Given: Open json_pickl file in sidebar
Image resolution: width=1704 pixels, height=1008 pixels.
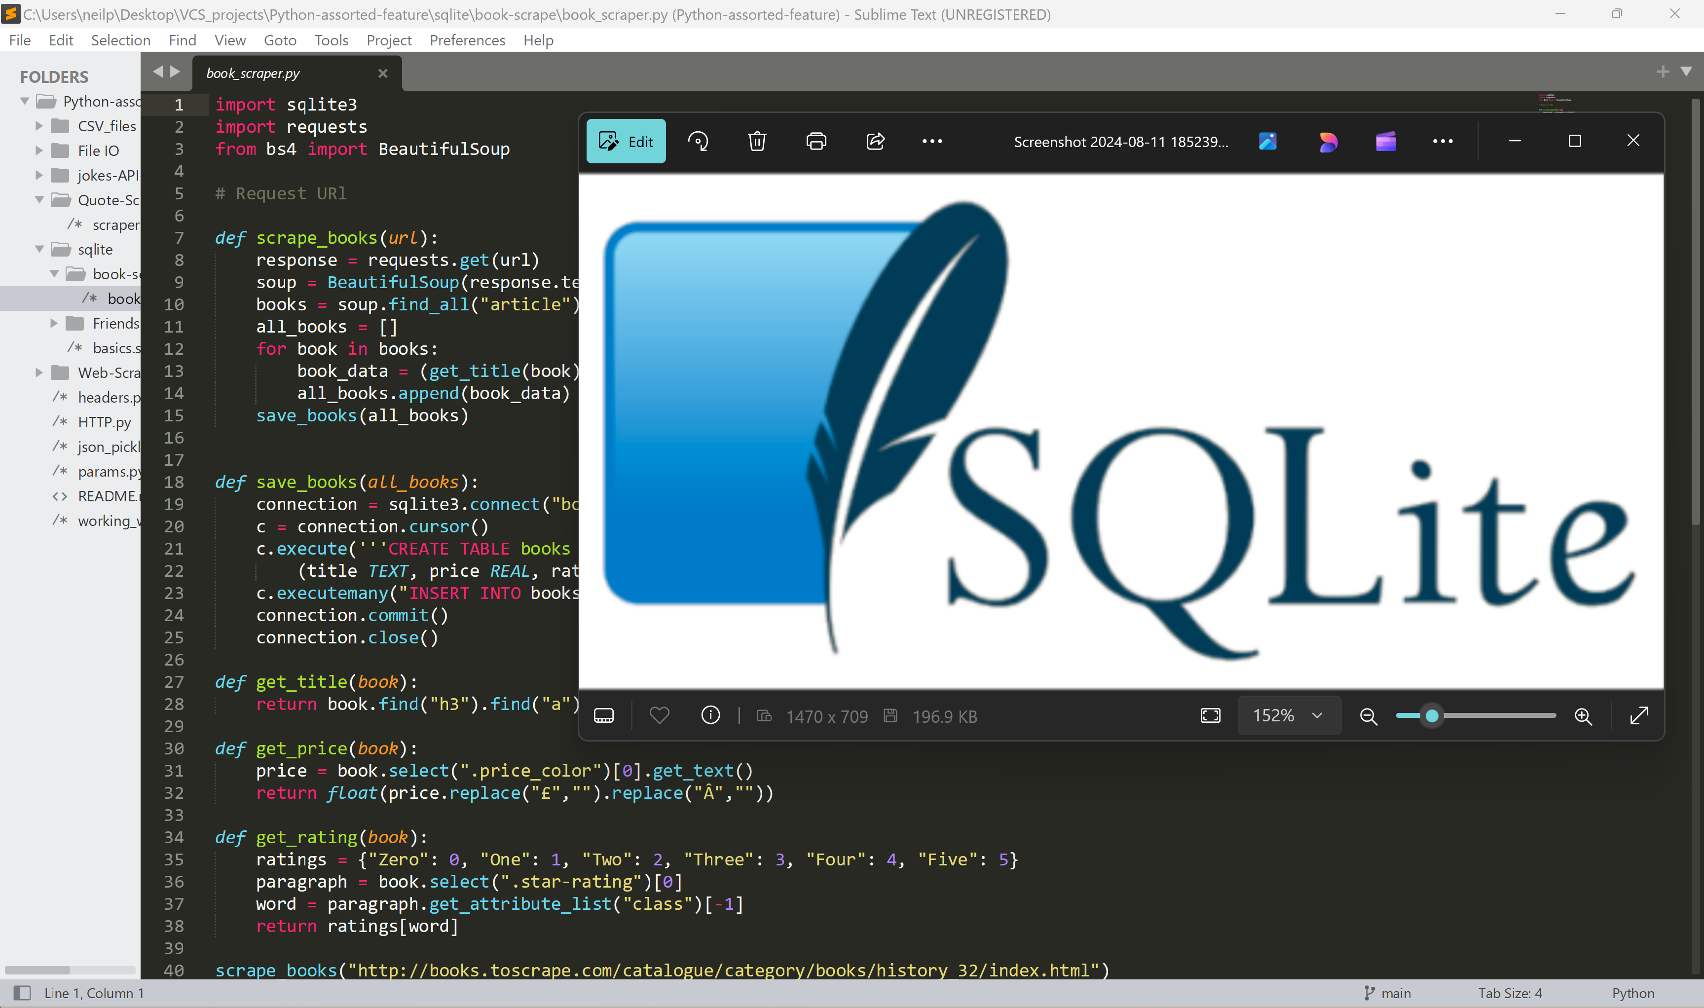Looking at the screenshot, I should (x=109, y=446).
